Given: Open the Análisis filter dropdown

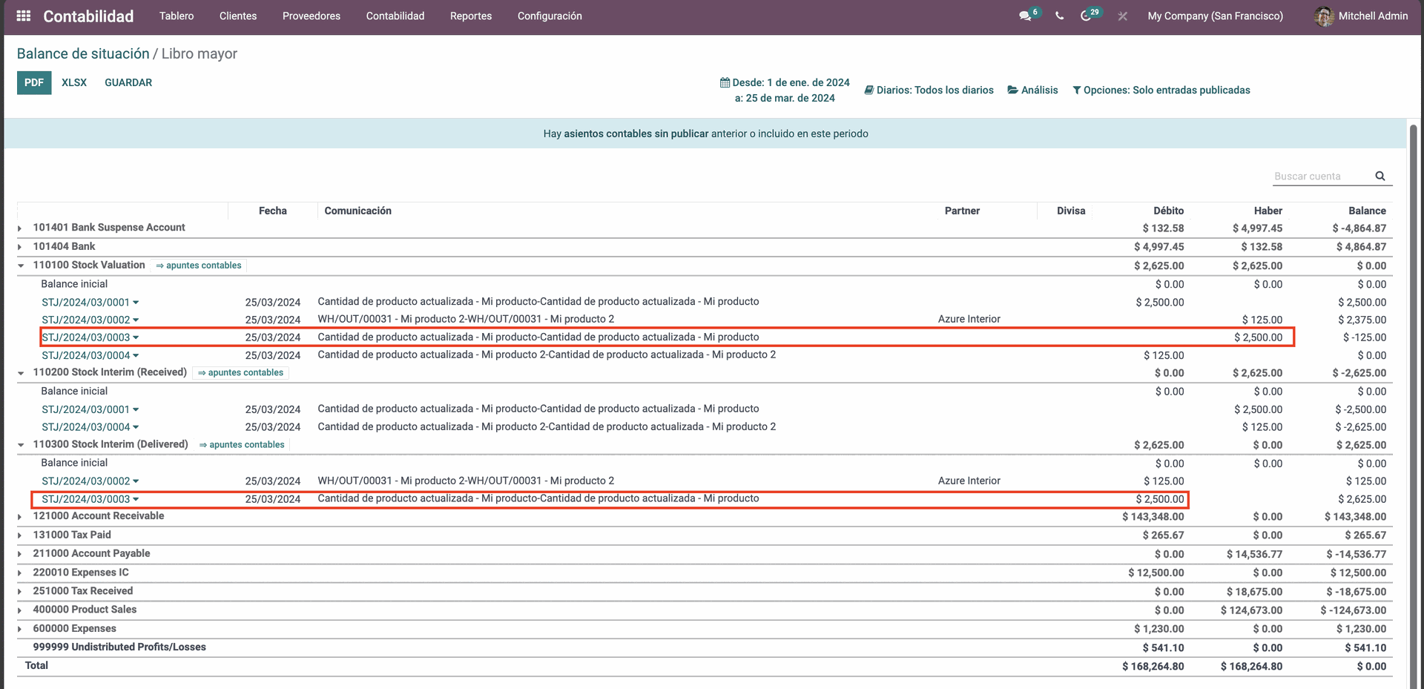Looking at the screenshot, I should pos(1032,90).
